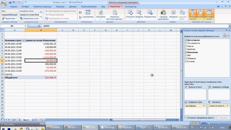Screen dimensions: 231x130
Task: Select the Общий итог cell
Action: point(14,78)
